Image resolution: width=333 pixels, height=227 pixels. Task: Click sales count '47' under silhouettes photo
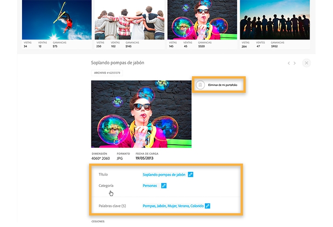(x=258, y=46)
